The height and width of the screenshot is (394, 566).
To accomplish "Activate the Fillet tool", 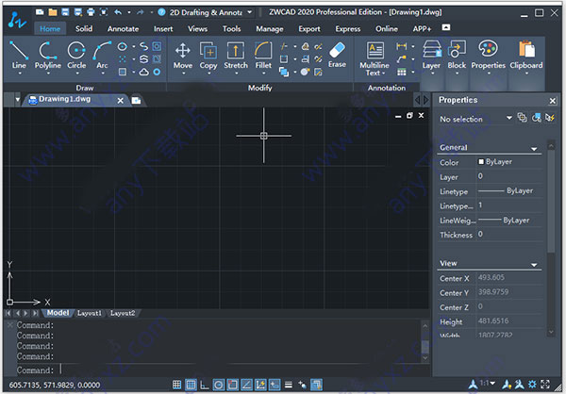I will click(x=263, y=54).
